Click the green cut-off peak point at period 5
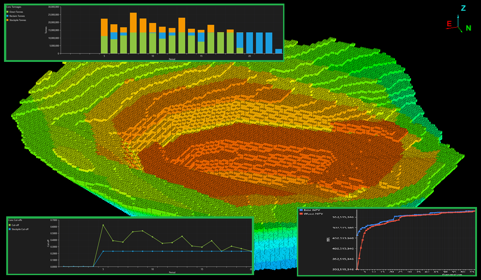The height and width of the screenshot is (280, 481). (103, 225)
